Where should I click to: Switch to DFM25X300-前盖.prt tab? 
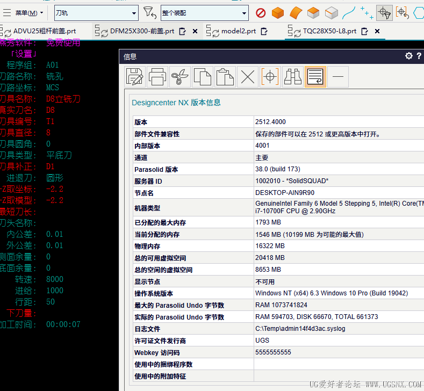tap(142, 31)
